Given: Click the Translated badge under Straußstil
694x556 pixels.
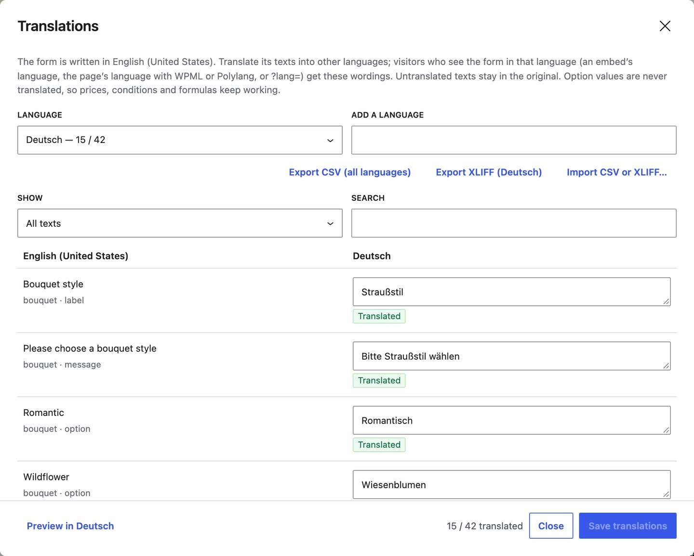Looking at the screenshot, I should [379, 316].
